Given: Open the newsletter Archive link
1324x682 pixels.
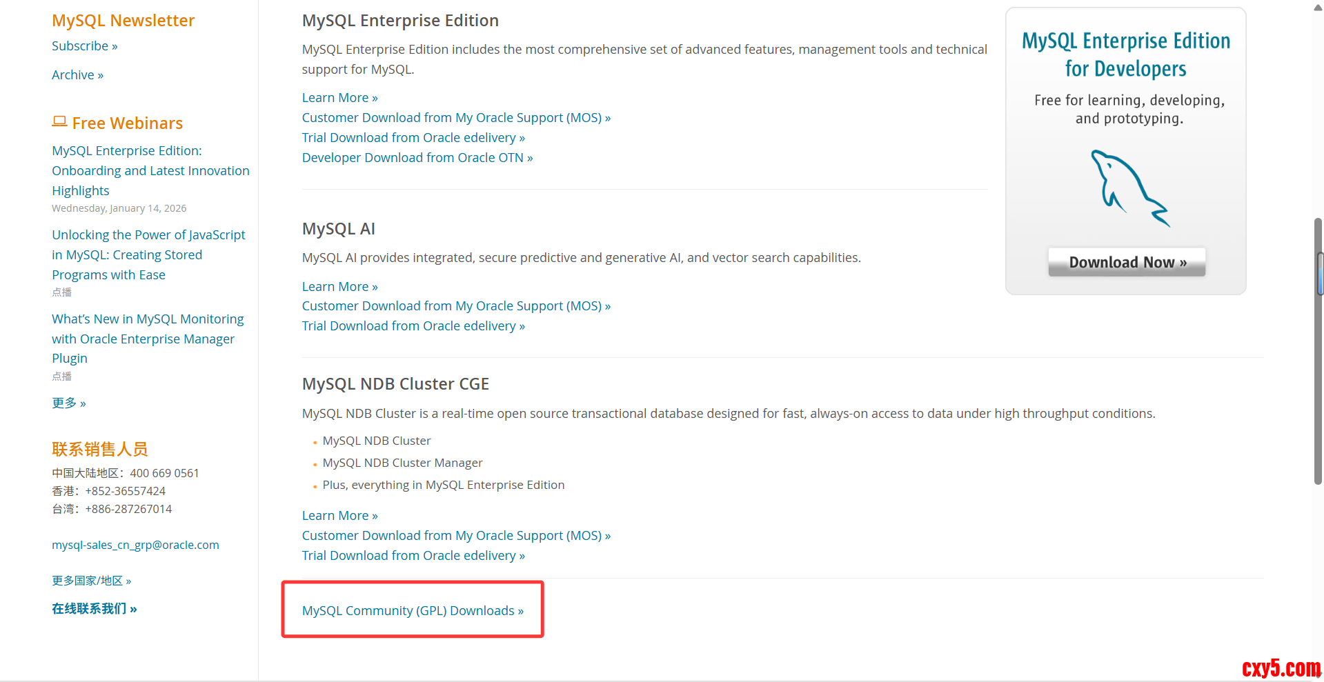Looking at the screenshot, I should point(77,75).
